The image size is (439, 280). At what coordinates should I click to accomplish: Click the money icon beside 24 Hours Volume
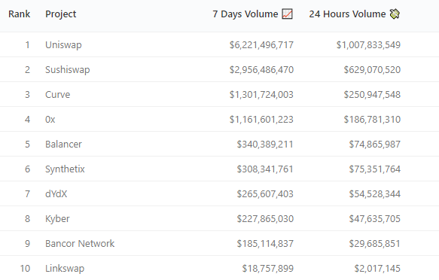[x=395, y=14]
